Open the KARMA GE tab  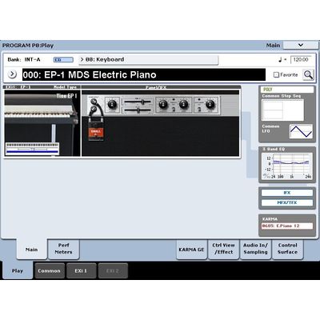(191, 250)
